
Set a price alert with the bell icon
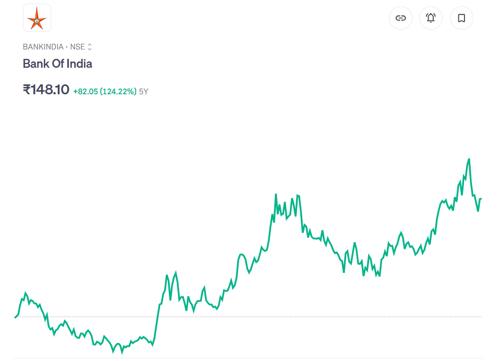click(x=431, y=18)
